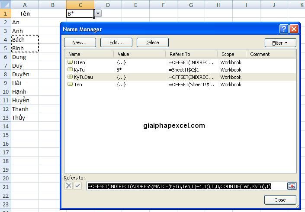Select the column A header
305x212 pixels.
25,5
